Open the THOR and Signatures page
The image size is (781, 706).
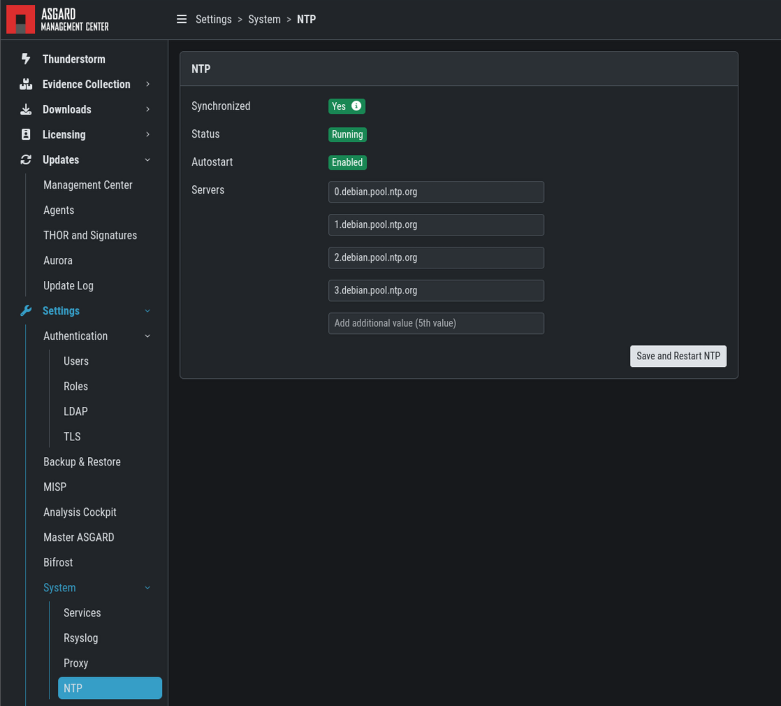(x=90, y=236)
